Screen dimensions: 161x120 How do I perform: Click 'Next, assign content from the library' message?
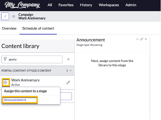click(112, 63)
